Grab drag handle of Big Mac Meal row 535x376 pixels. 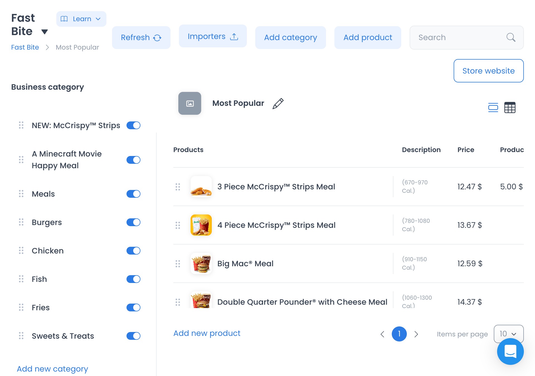pos(178,264)
